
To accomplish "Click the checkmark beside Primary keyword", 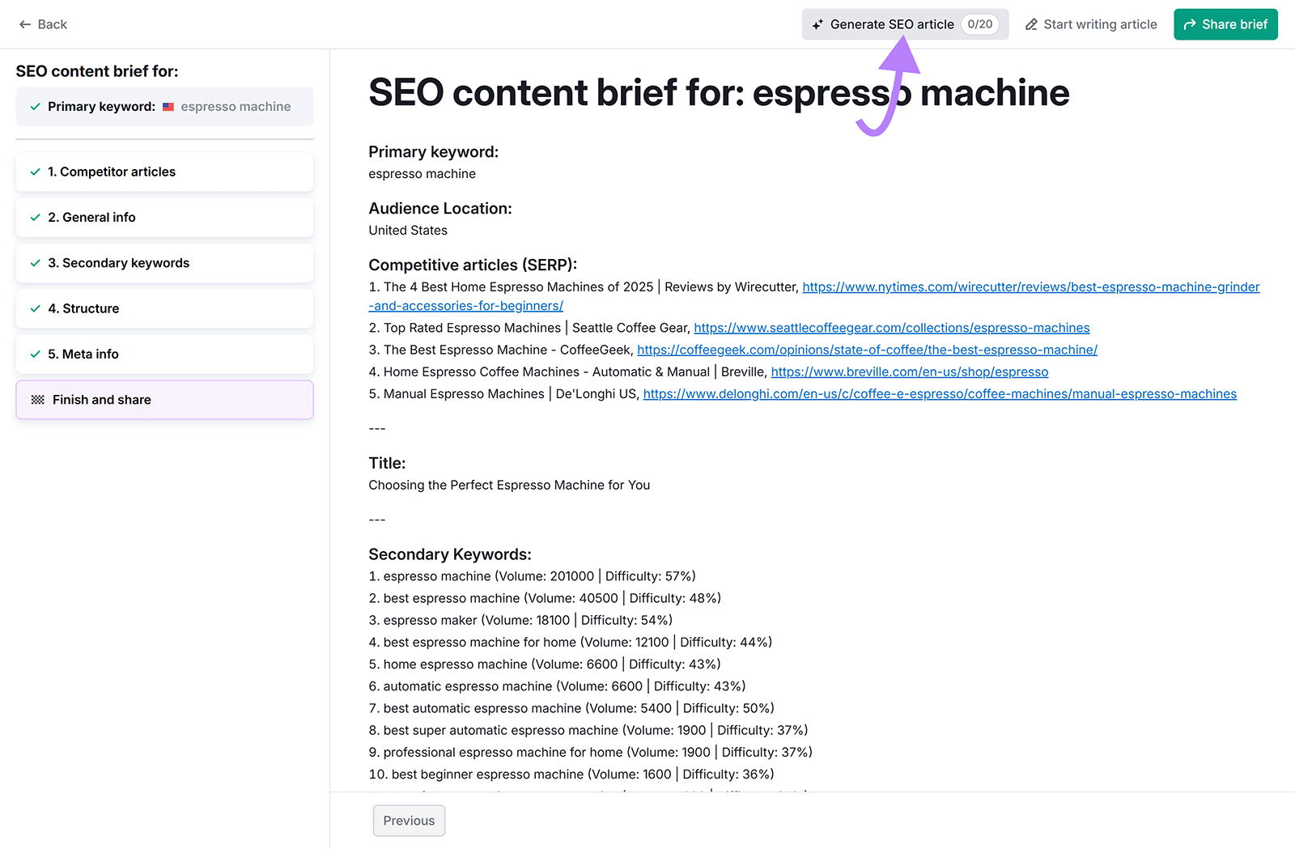I will coord(34,106).
